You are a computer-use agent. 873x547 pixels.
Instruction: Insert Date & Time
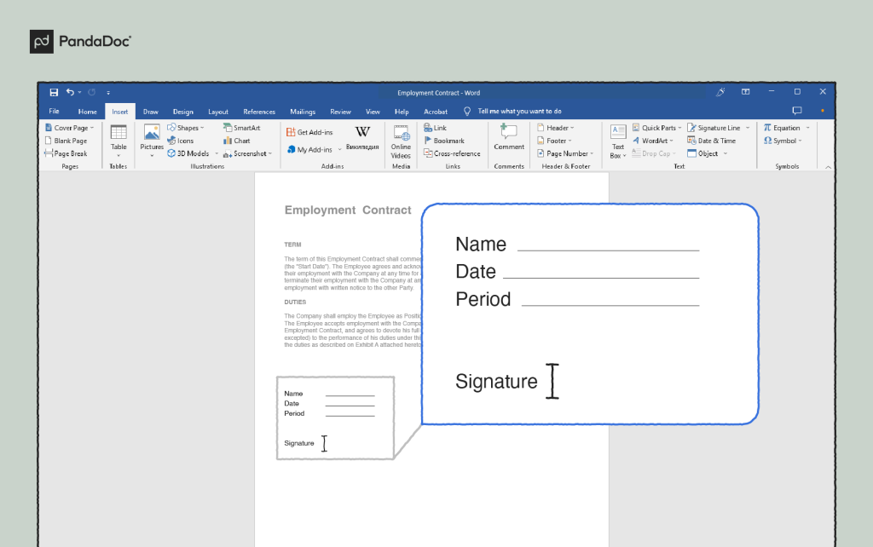712,141
